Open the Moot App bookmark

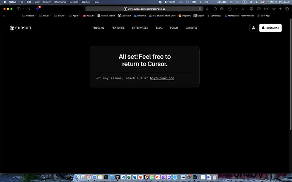tap(263, 16)
